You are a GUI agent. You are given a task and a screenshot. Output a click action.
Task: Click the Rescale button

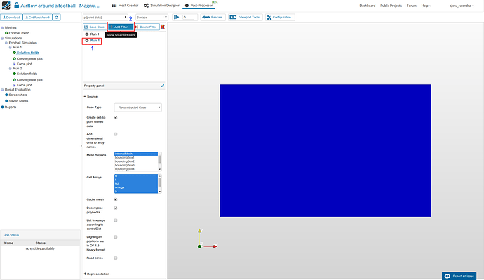coord(212,18)
